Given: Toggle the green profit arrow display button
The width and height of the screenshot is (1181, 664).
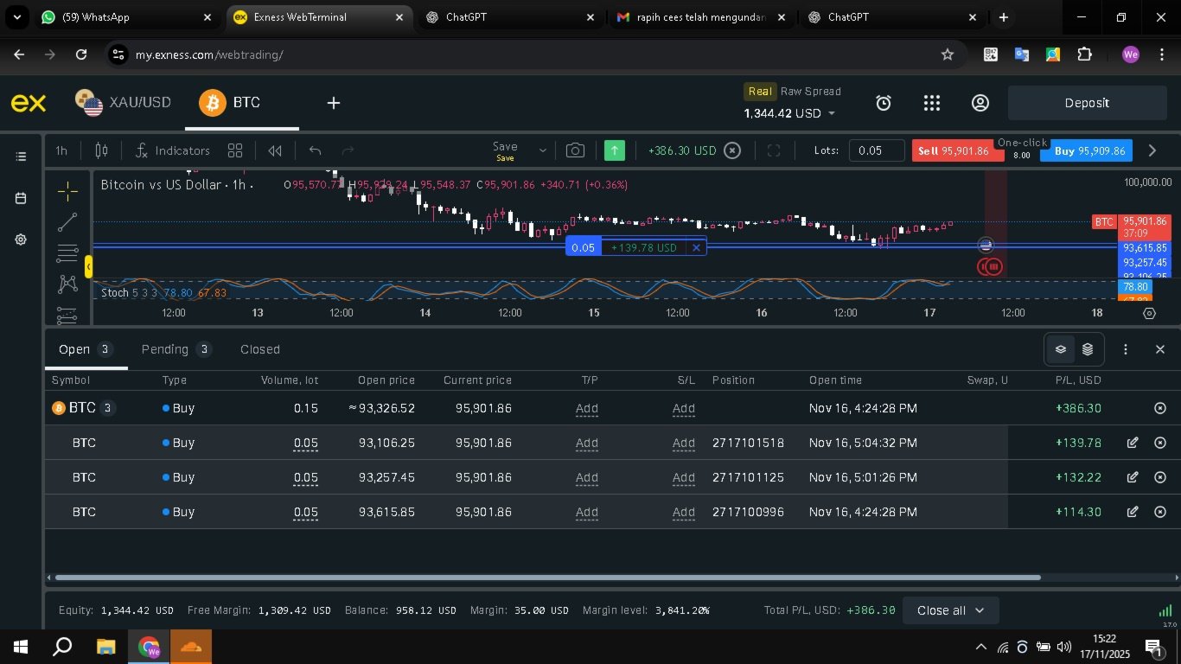Looking at the screenshot, I should click(615, 150).
